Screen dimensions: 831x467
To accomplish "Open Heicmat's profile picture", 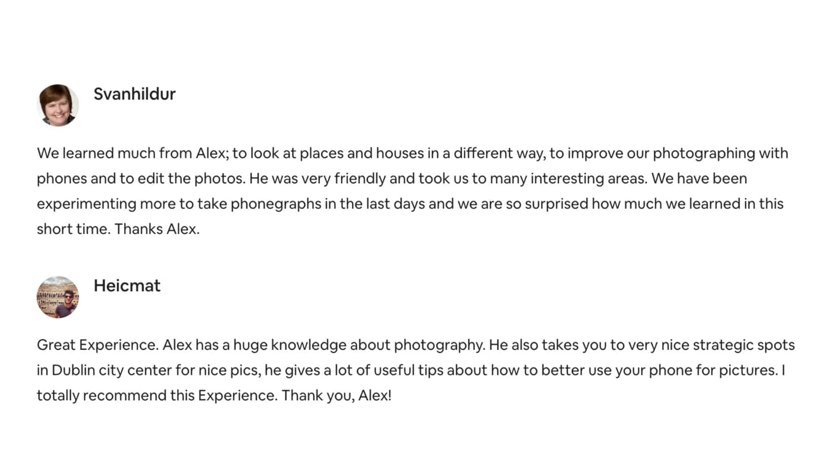I will pos(58,297).
